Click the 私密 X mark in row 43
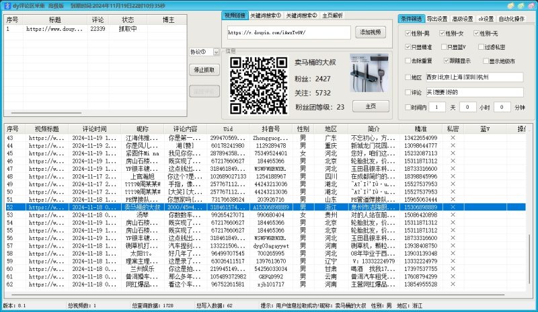The height and width of the screenshot is (312, 538). 453,138
